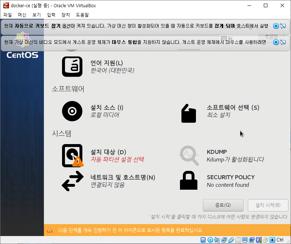This screenshot has width=291, height=244.
Task: Click the optical drive status icon
Action: (210, 240)
